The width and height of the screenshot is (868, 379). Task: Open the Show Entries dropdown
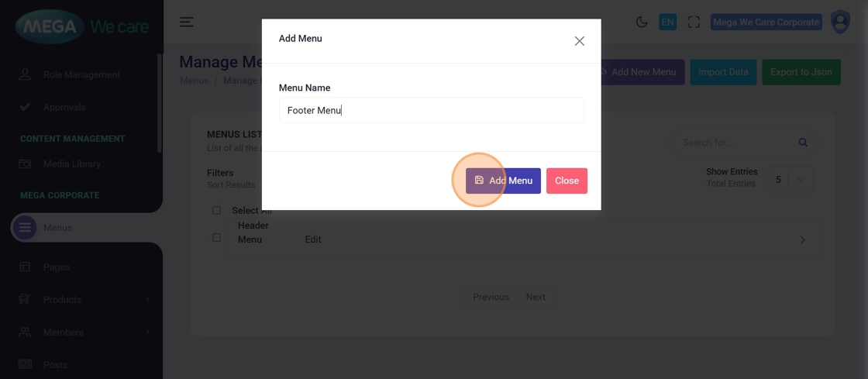[x=790, y=180]
